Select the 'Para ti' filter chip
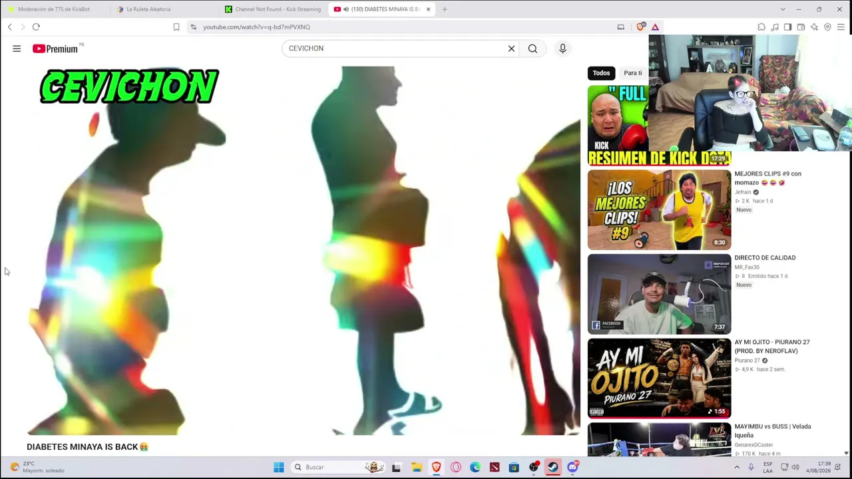This screenshot has height=479, width=852. click(633, 73)
